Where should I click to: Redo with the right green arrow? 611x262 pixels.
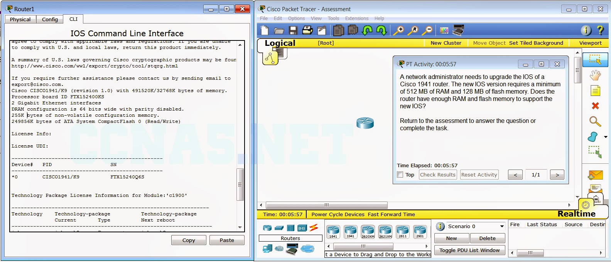point(381,30)
